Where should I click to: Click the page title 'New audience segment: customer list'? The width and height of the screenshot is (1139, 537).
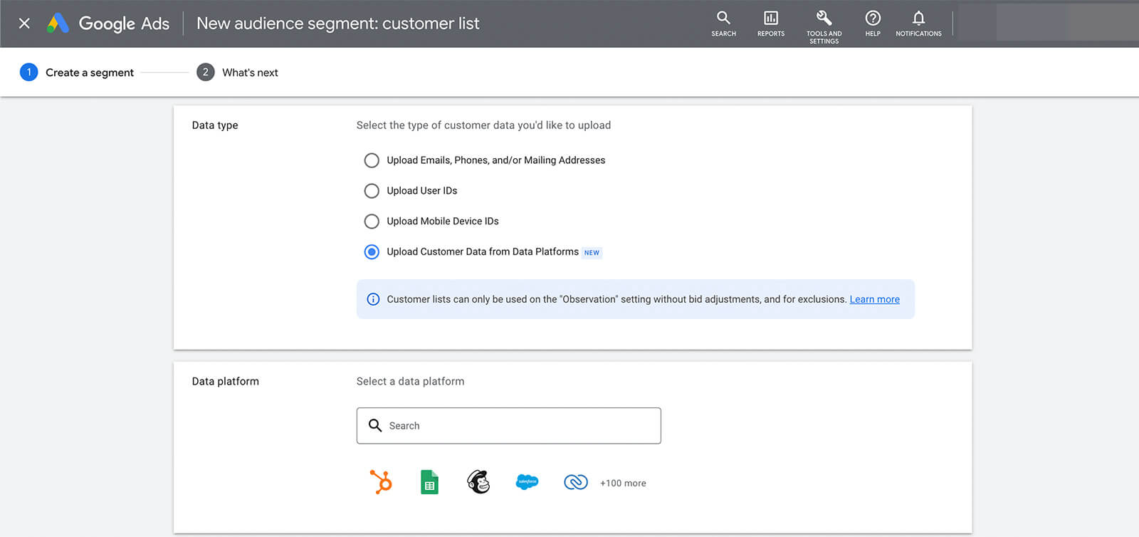(337, 24)
